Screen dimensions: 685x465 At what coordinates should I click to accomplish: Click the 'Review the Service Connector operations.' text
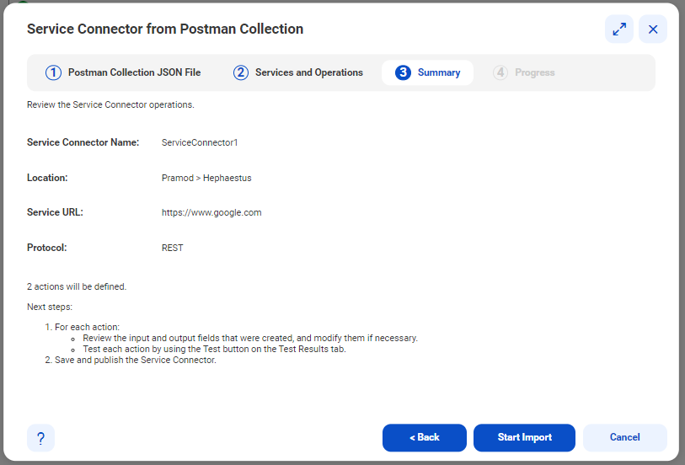point(110,104)
